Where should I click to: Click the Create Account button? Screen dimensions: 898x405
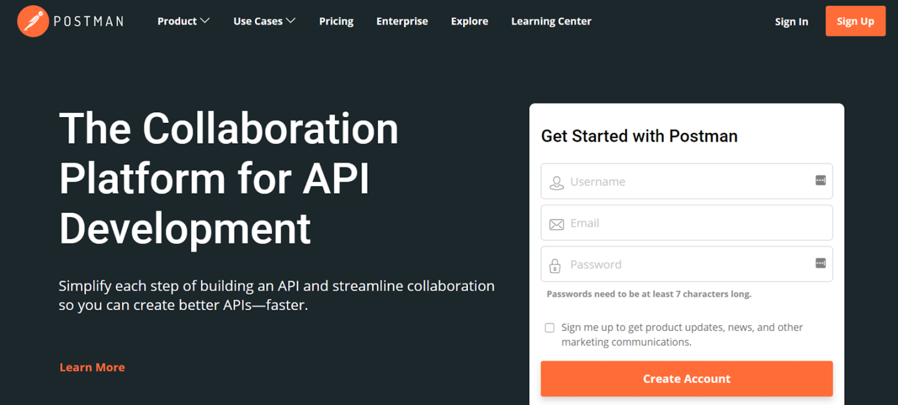[687, 379]
